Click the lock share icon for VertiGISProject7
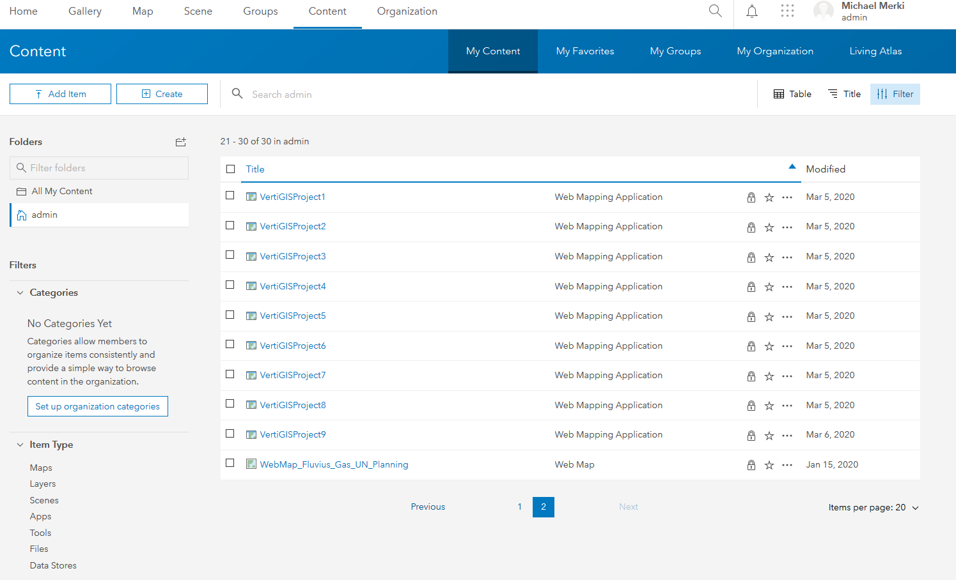 [751, 376]
